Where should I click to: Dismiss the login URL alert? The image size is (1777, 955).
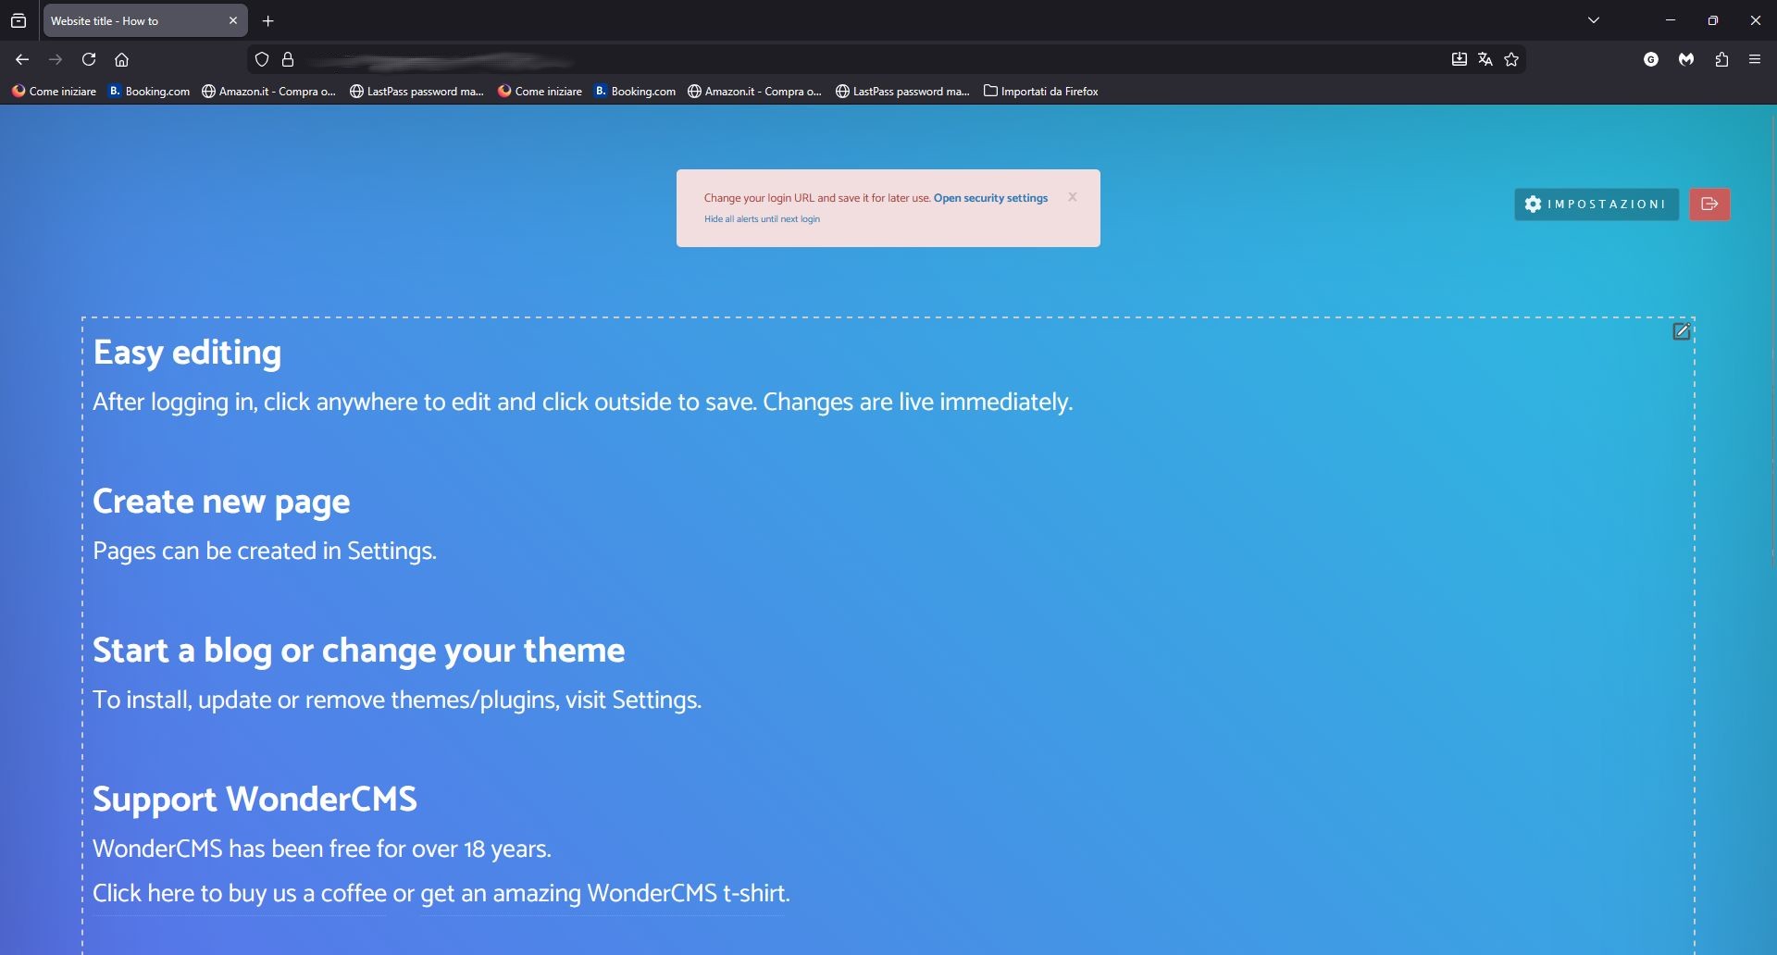(x=1072, y=197)
